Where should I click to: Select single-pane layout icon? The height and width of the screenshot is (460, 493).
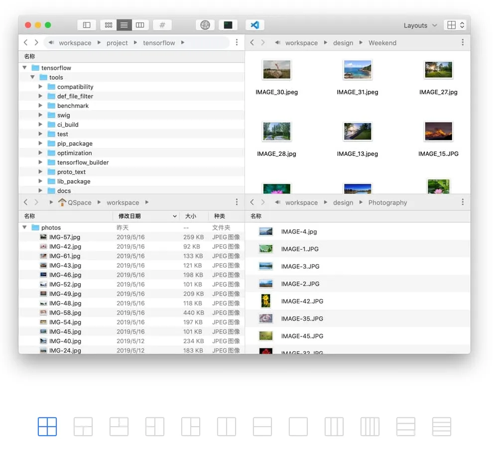click(298, 427)
